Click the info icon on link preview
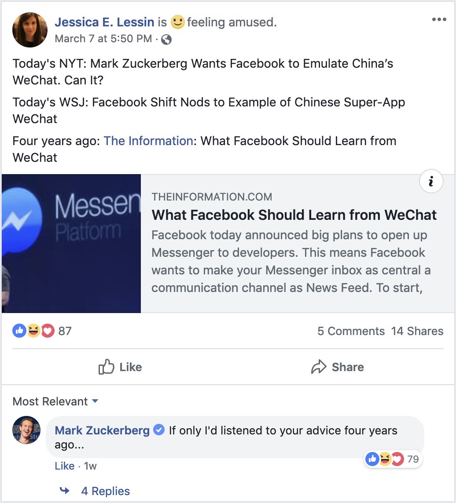456x503 pixels. (431, 181)
